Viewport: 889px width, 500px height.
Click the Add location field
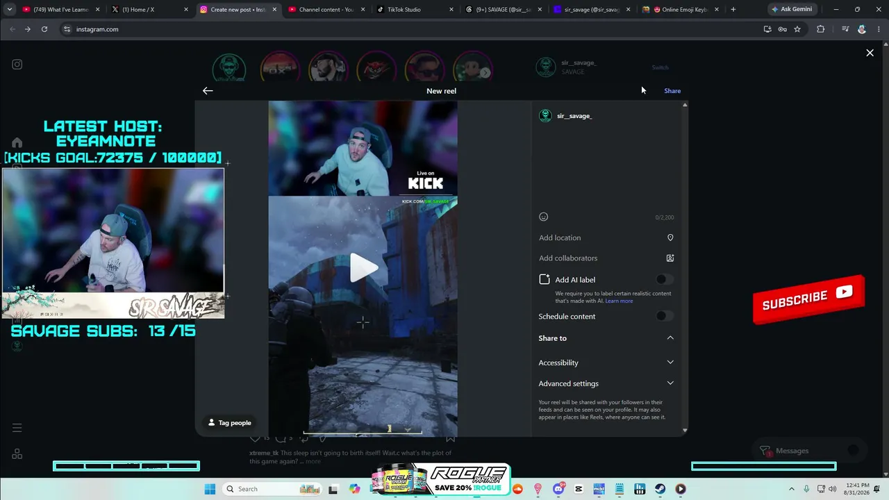606,237
